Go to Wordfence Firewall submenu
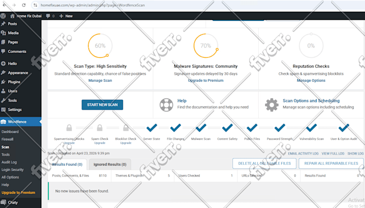This screenshot has width=365, height=208. click(8, 140)
